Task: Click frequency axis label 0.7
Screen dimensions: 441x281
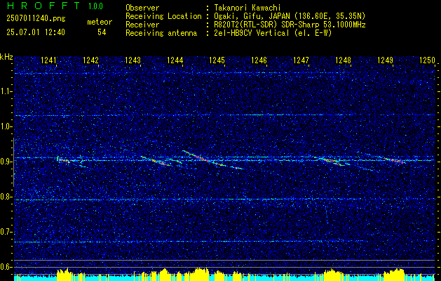Action: (x=6, y=232)
